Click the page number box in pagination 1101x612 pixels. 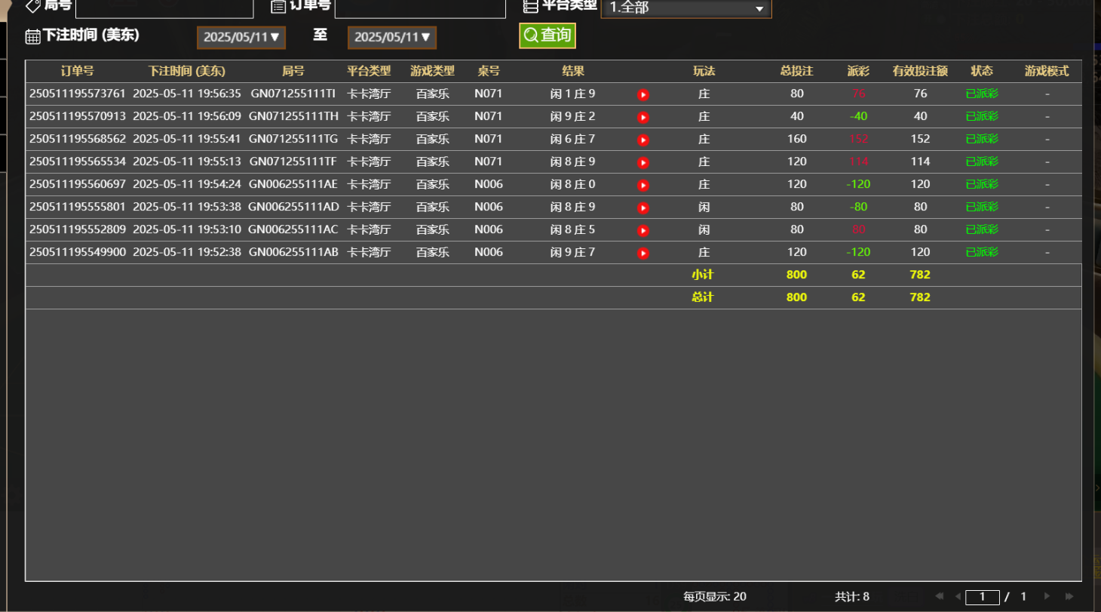click(x=982, y=597)
